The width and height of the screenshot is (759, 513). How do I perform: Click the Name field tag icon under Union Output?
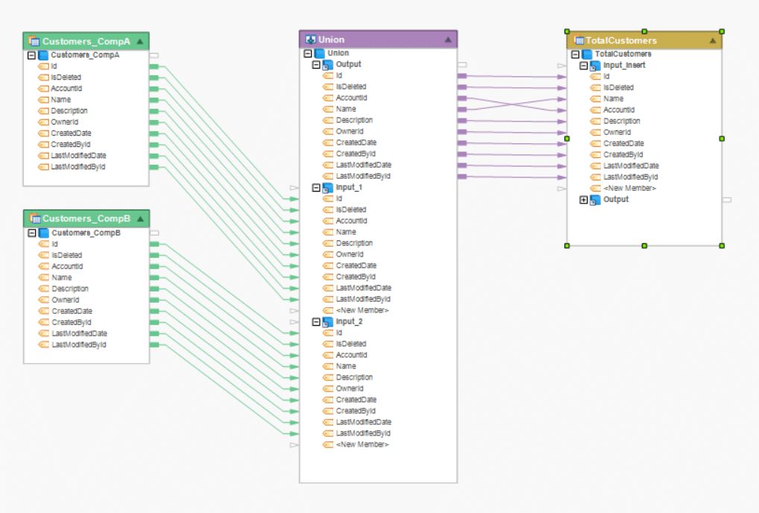point(327,109)
